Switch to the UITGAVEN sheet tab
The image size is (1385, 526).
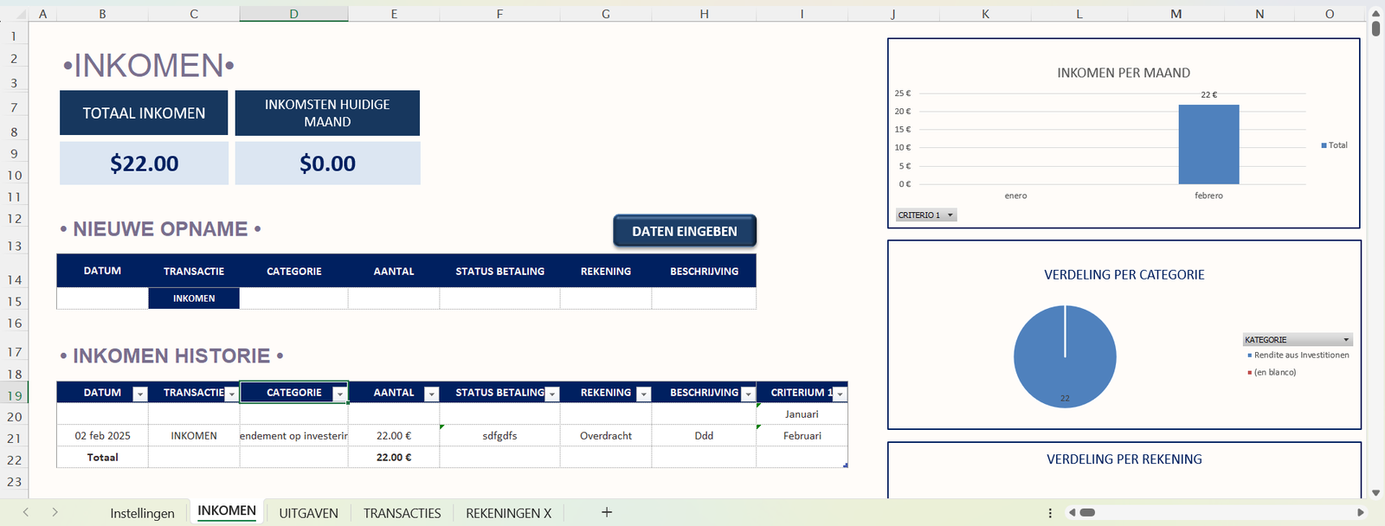(x=308, y=513)
